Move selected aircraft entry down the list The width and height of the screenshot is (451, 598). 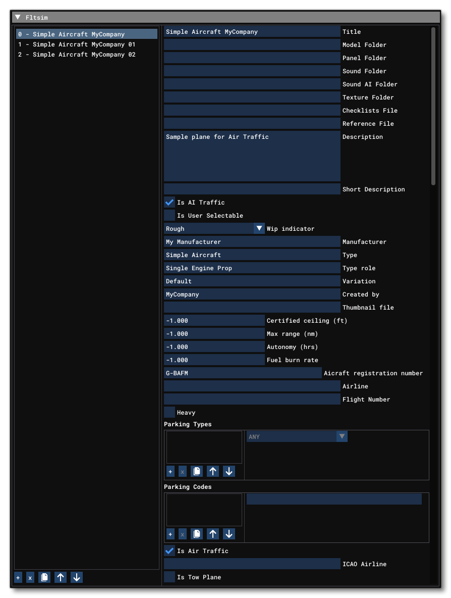pos(76,577)
